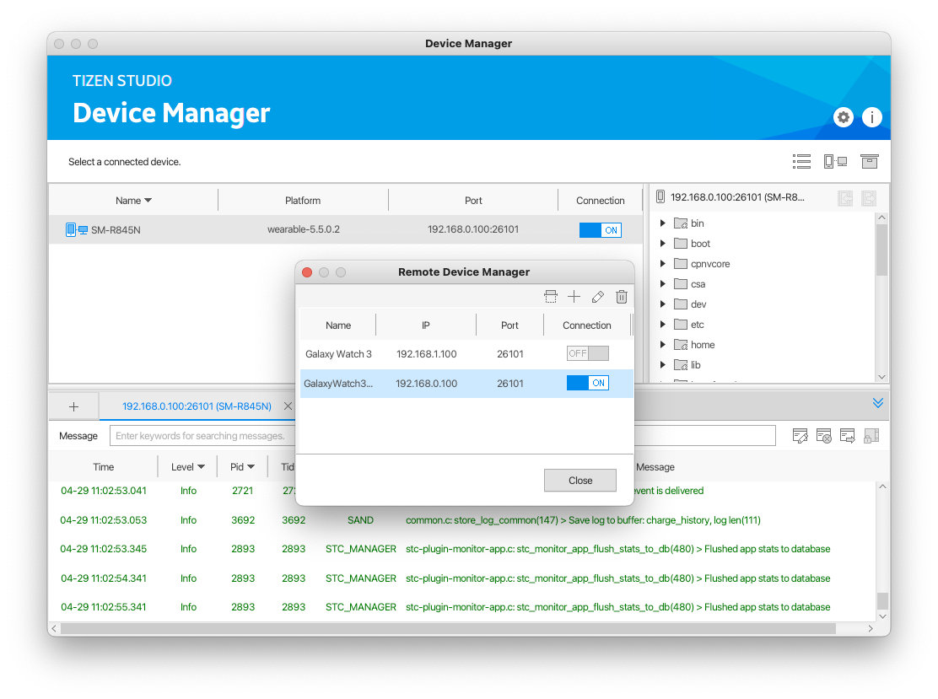This screenshot has width=938, height=699.
Task: Click the file explorer scrollbar up arrow
Action: [x=881, y=218]
